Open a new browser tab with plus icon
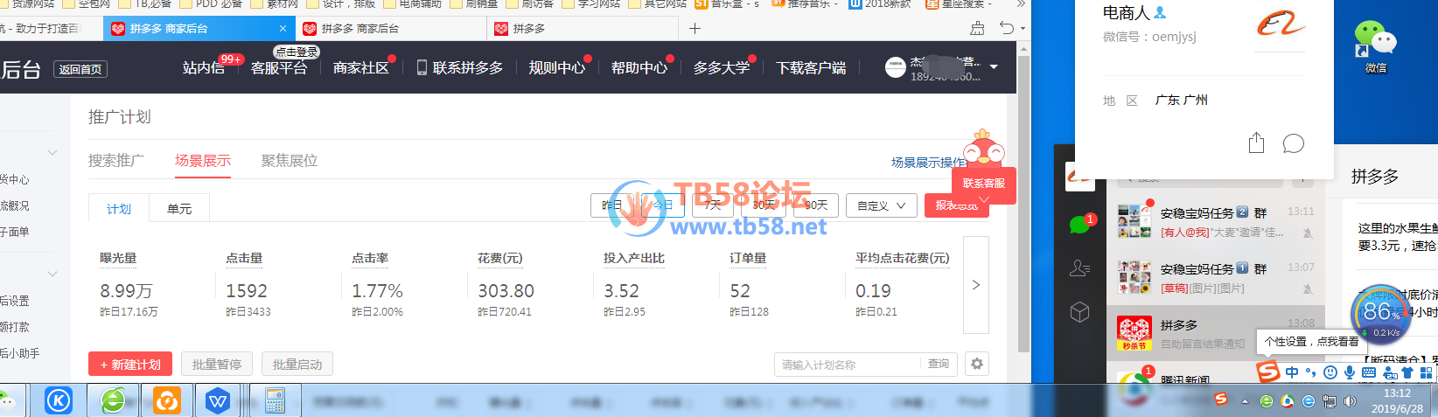The image size is (1438, 417). [695, 28]
